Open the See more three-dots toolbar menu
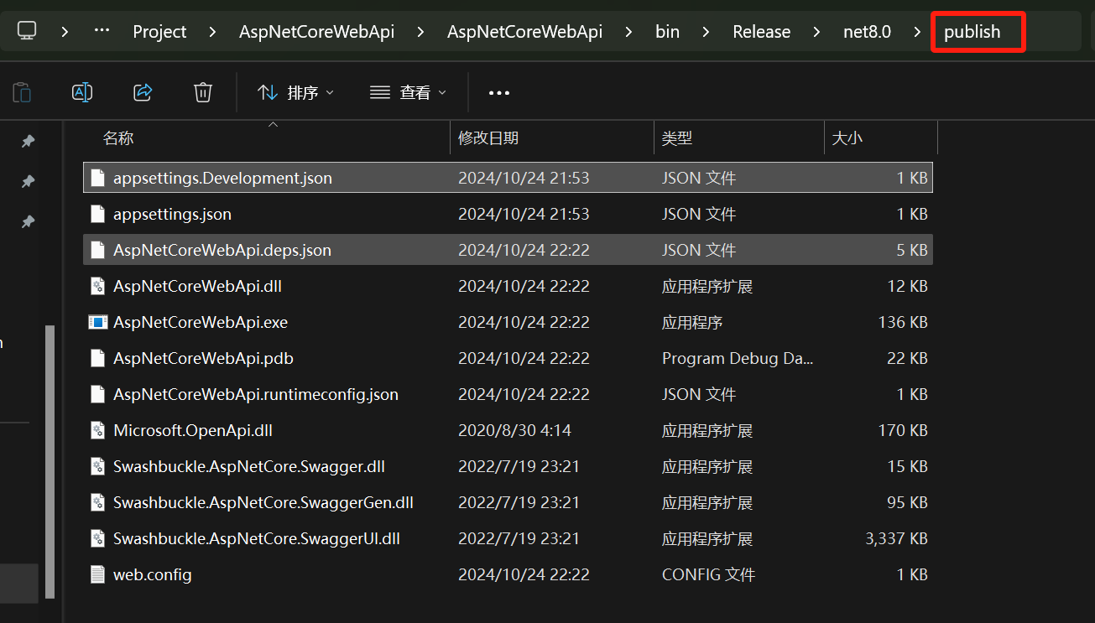 click(499, 93)
